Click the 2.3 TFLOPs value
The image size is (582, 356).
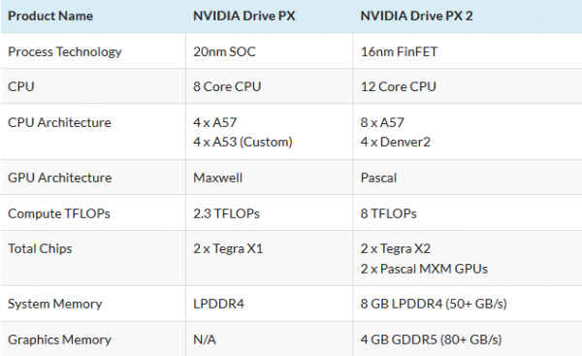pos(226,213)
